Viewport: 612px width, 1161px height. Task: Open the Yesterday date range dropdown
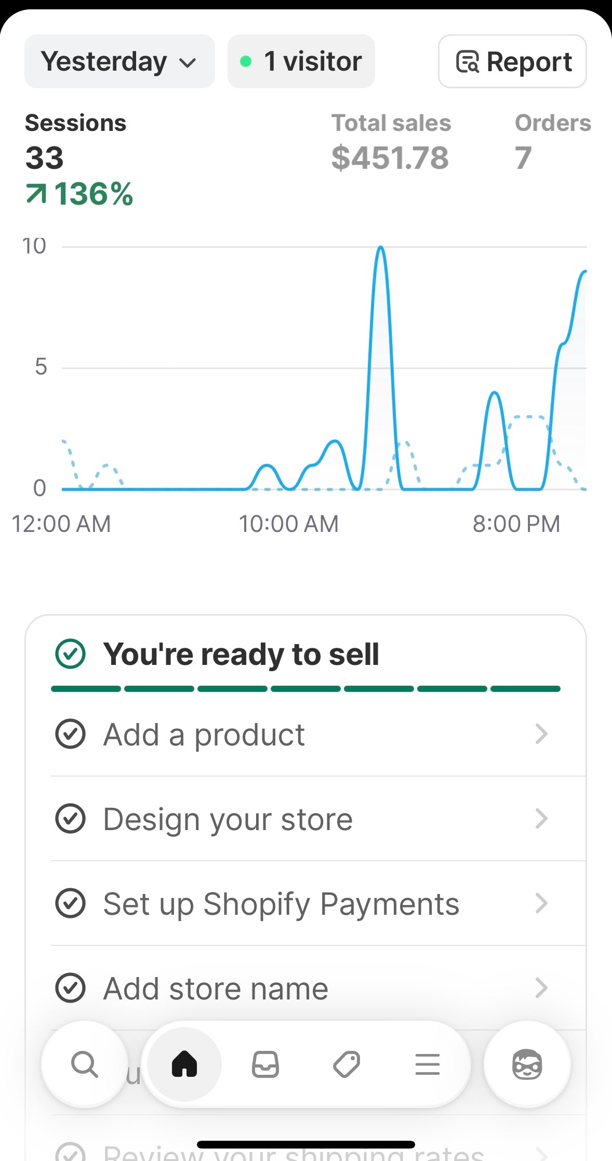pyautogui.click(x=119, y=62)
